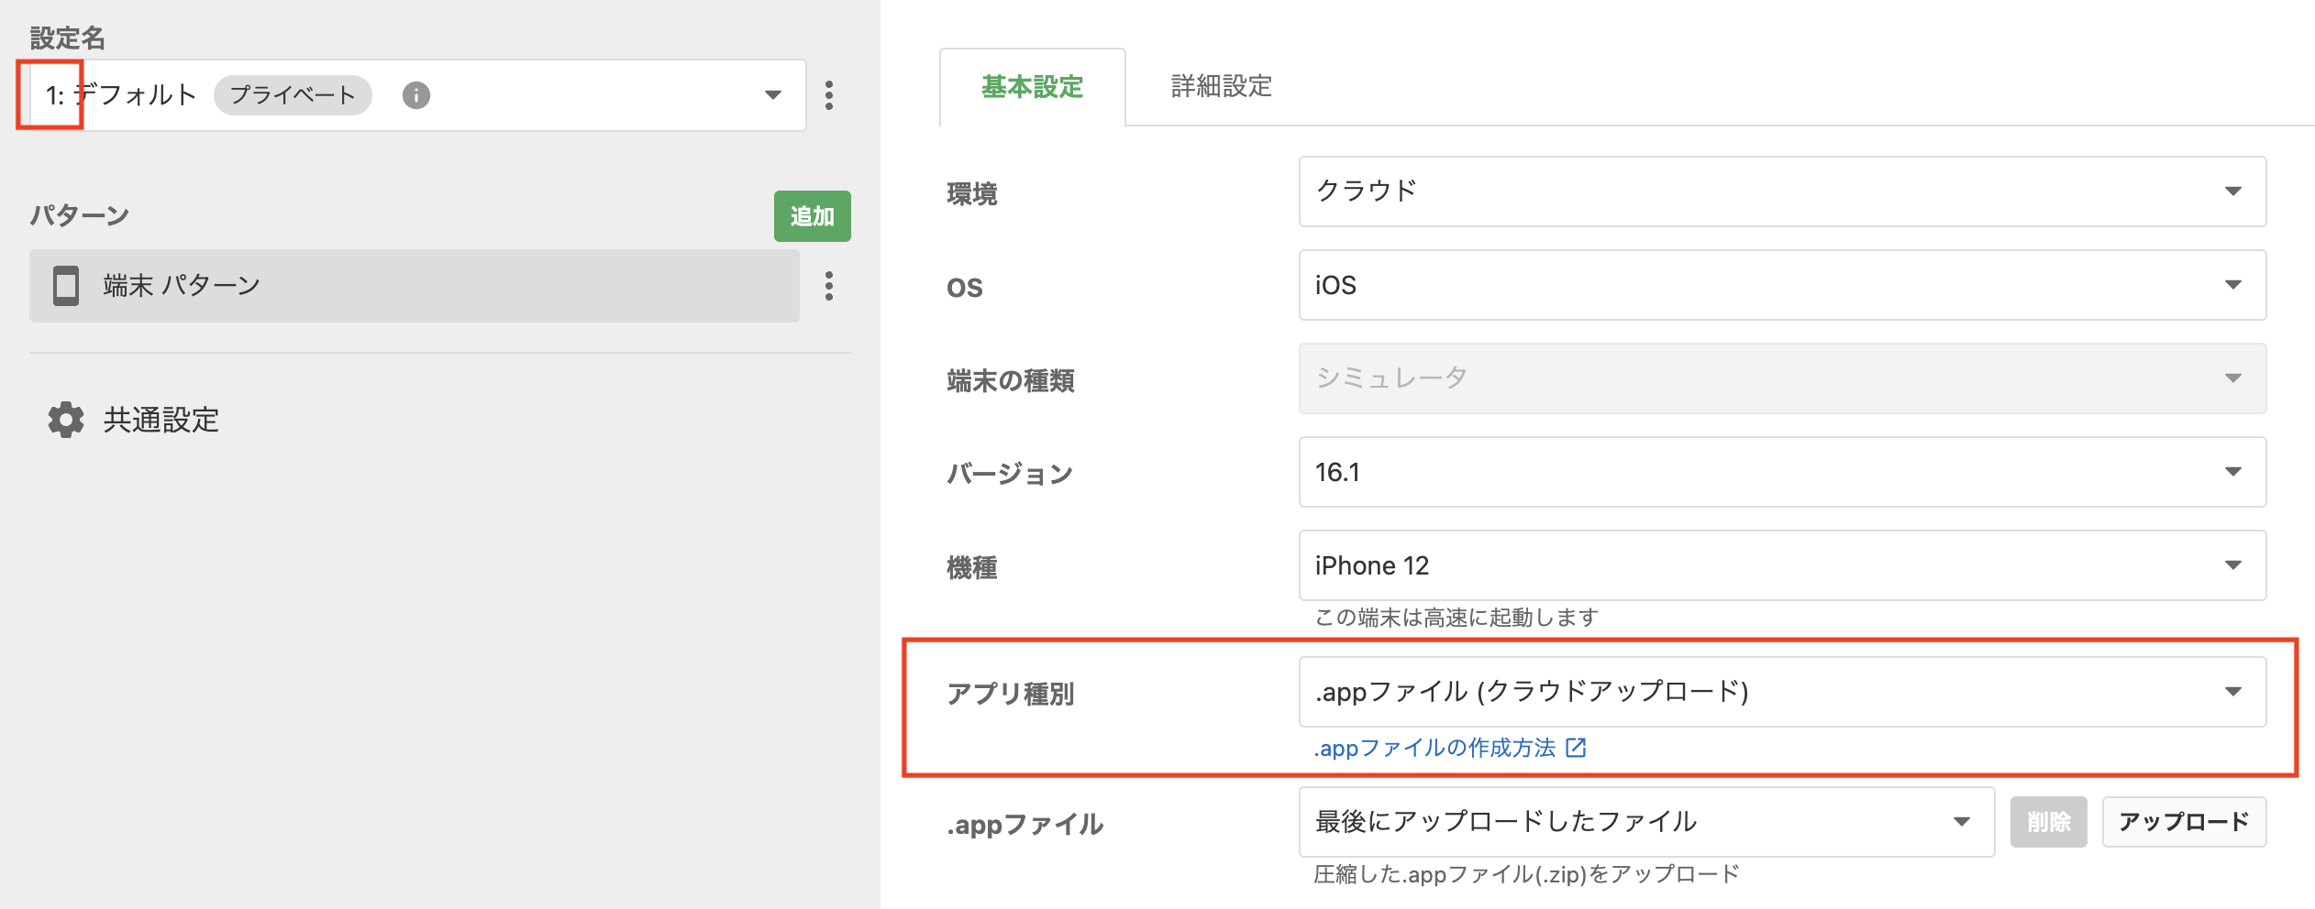Click the device icon in 端末 パターン row
Image resolution: width=2315 pixels, height=909 pixels.
[x=66, y=286]
